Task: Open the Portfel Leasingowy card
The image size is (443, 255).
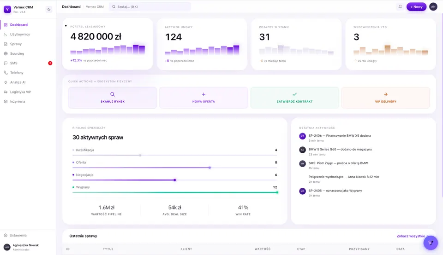Action: (108, 44)
